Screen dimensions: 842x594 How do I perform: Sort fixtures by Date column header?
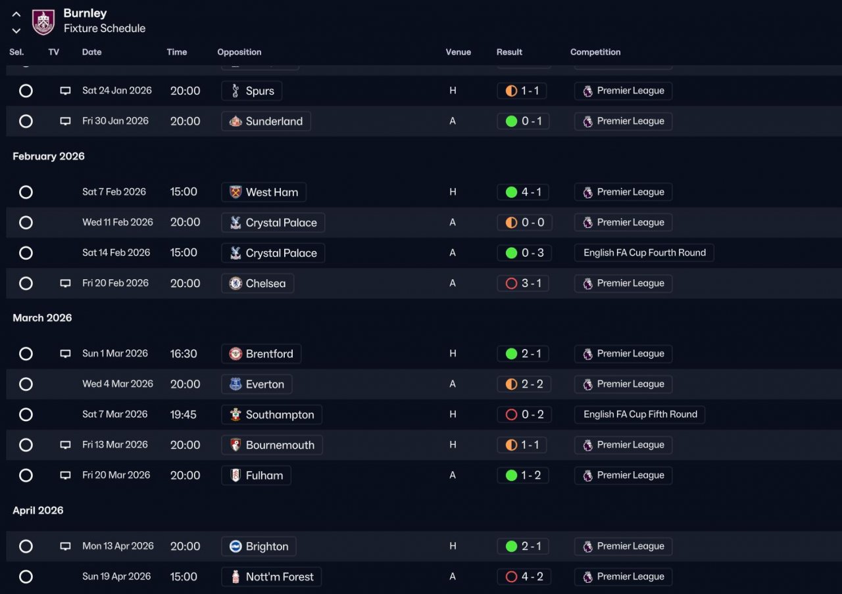pyautogui.click(x=91, y=52)
